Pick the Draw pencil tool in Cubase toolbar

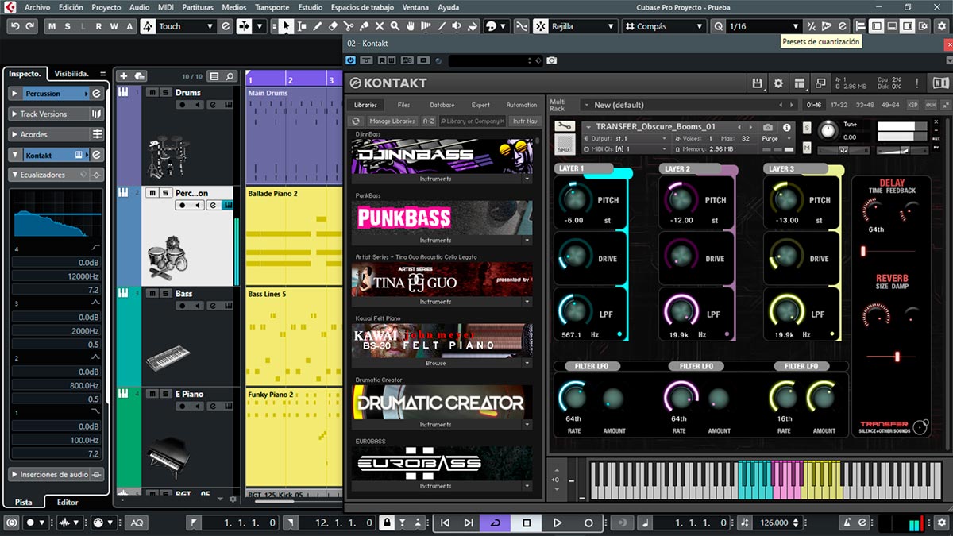point(318,26)
